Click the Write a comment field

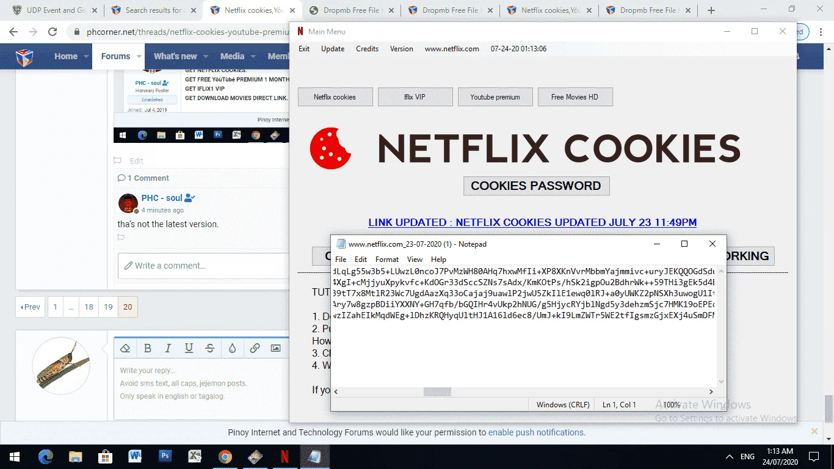click(203, 266)
